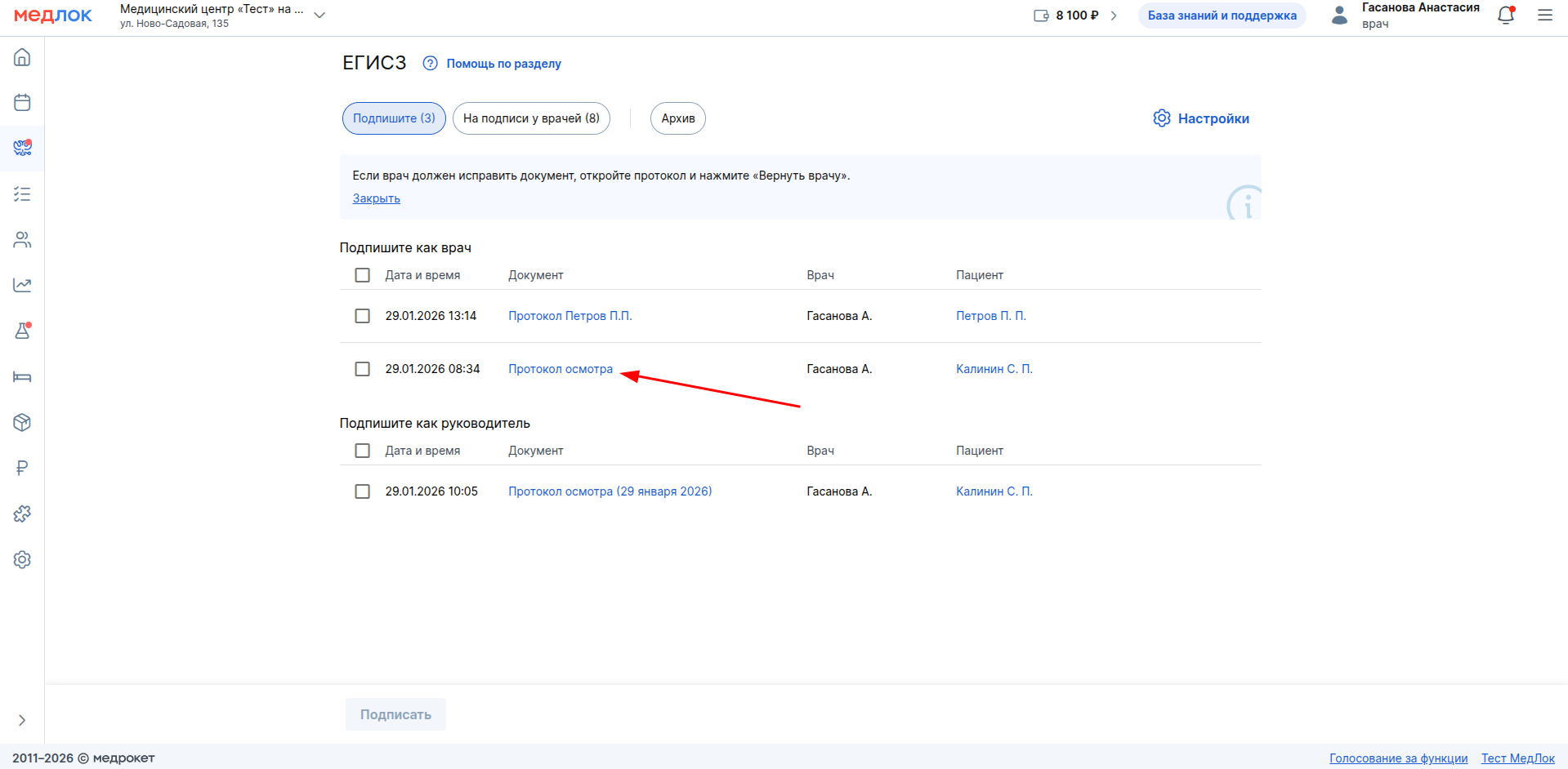The width and height of the screenshot is (1568, 769).
Task: Switch to the Архив tab
Action: tap(677, 118)
